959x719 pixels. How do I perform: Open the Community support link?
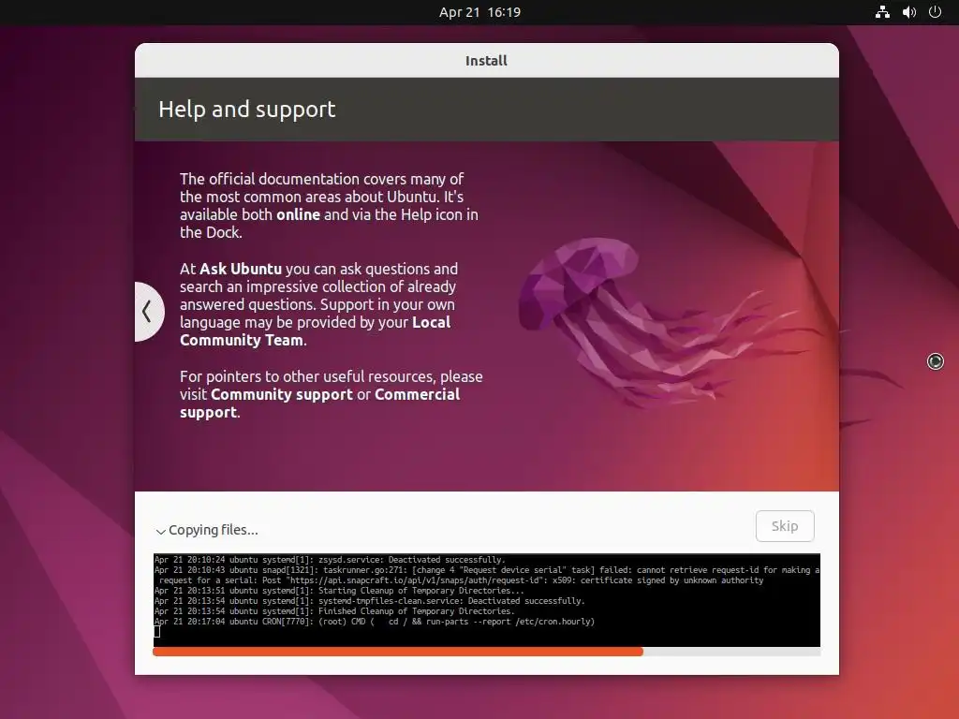pos(281,394)
